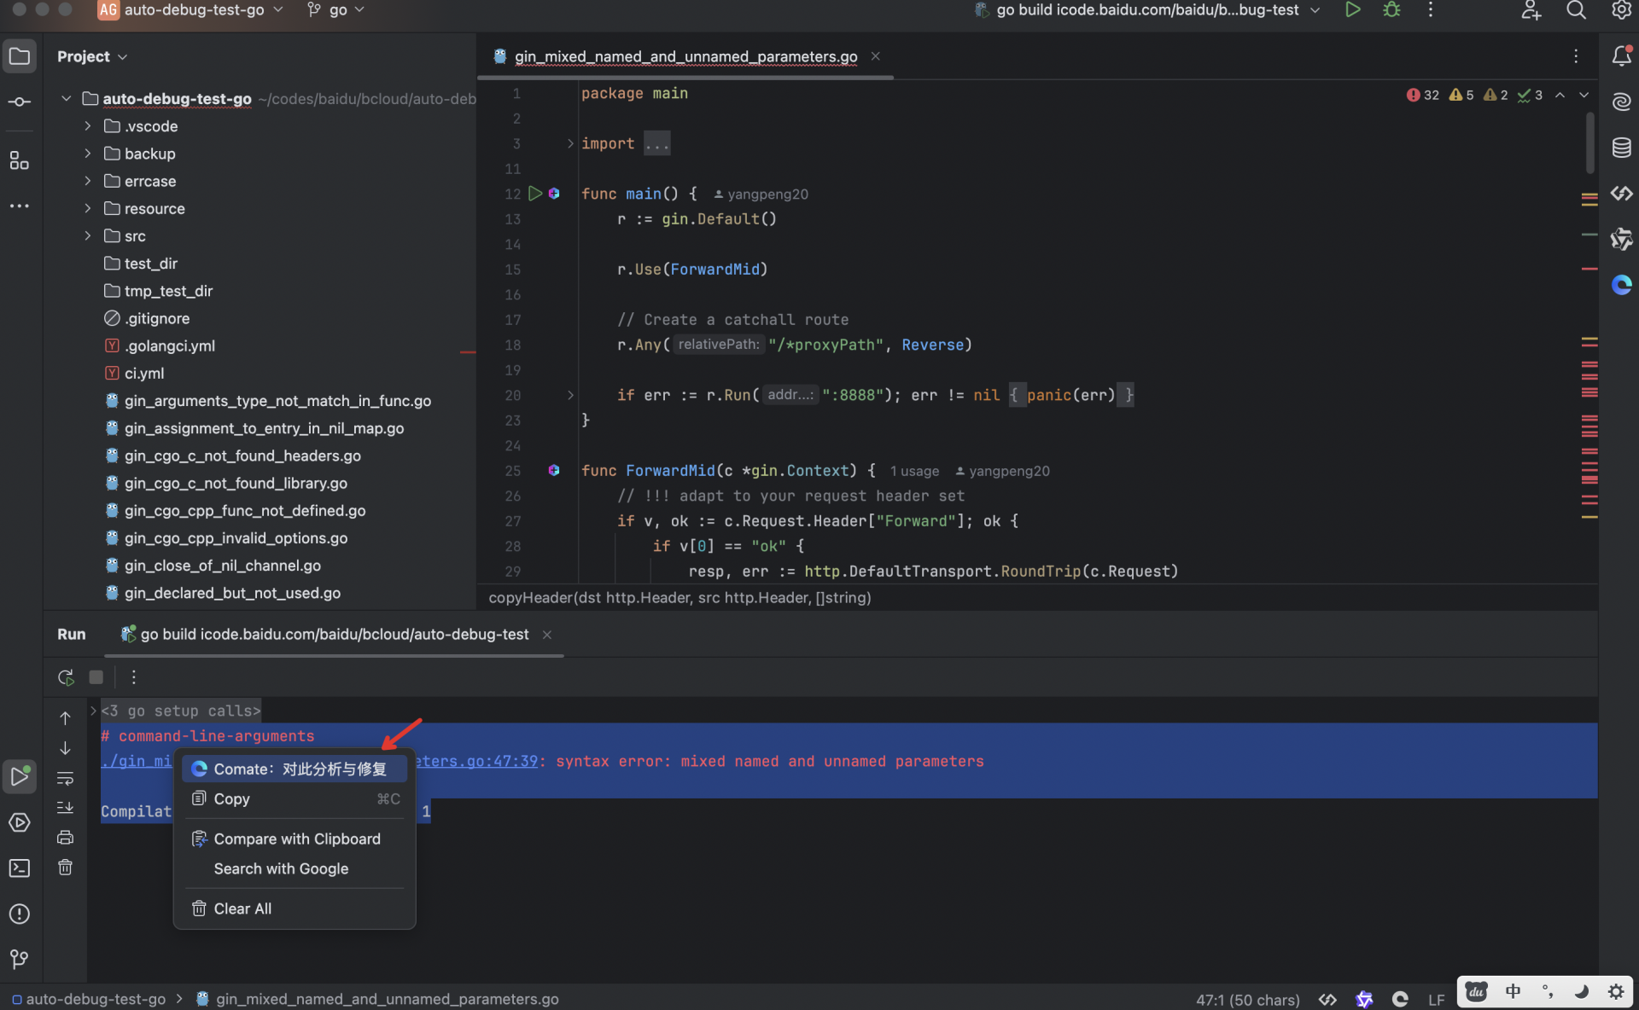Viewport: 1639px width, 1010px height.
Task: Click the print icon in Run console
Action: coord(65,838)
